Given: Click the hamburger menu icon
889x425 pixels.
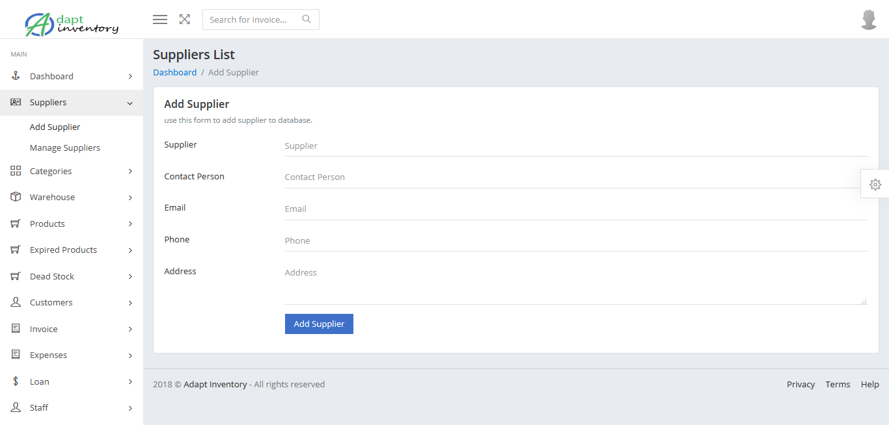Looking at the screenshot, I should coord(160,19).
